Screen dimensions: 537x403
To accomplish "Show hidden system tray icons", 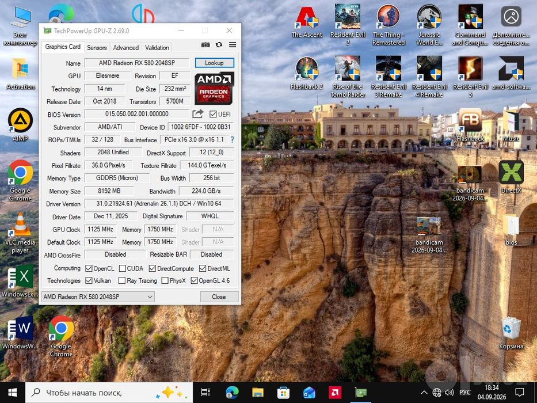I will (x=424, y=393).
